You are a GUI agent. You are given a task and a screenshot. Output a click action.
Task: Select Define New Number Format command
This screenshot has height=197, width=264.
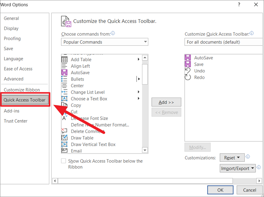point(100,125)
